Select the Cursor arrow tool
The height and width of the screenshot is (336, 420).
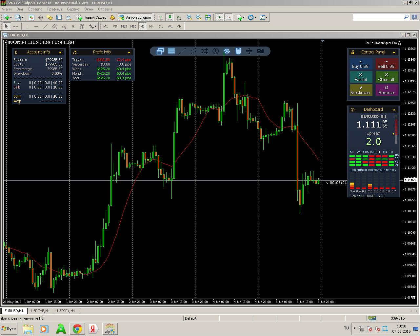pyautogui.click(x=7, y=26)
